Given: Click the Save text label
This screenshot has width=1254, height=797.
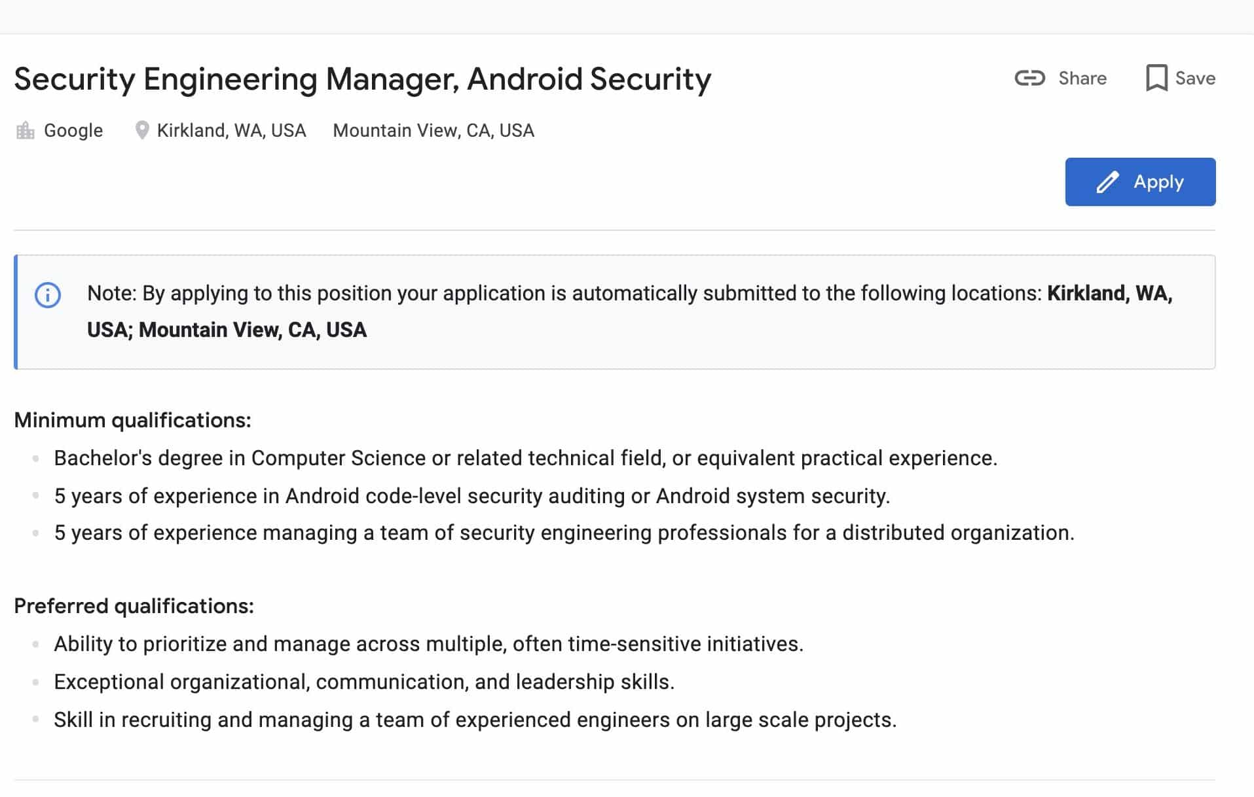Looking at the screenshot, I should [x=1195, y=79].
